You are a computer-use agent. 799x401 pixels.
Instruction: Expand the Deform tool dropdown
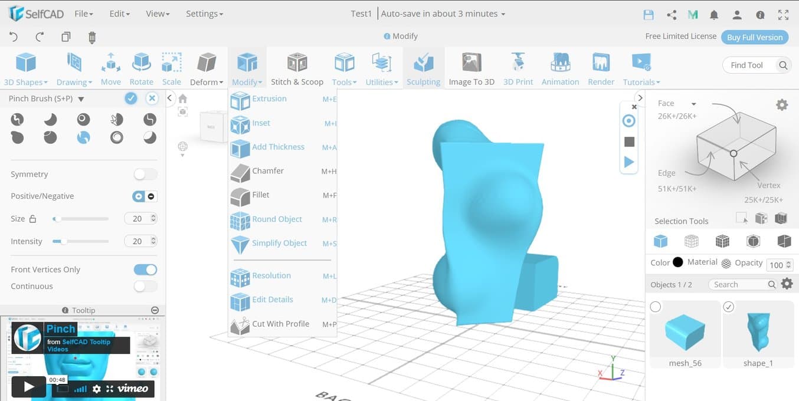(207, 82)
